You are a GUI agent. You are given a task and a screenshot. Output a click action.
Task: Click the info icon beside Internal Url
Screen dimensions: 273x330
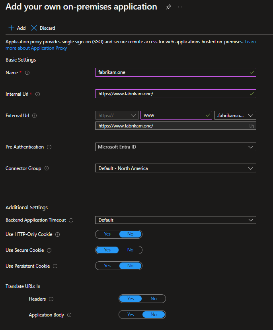37,94
